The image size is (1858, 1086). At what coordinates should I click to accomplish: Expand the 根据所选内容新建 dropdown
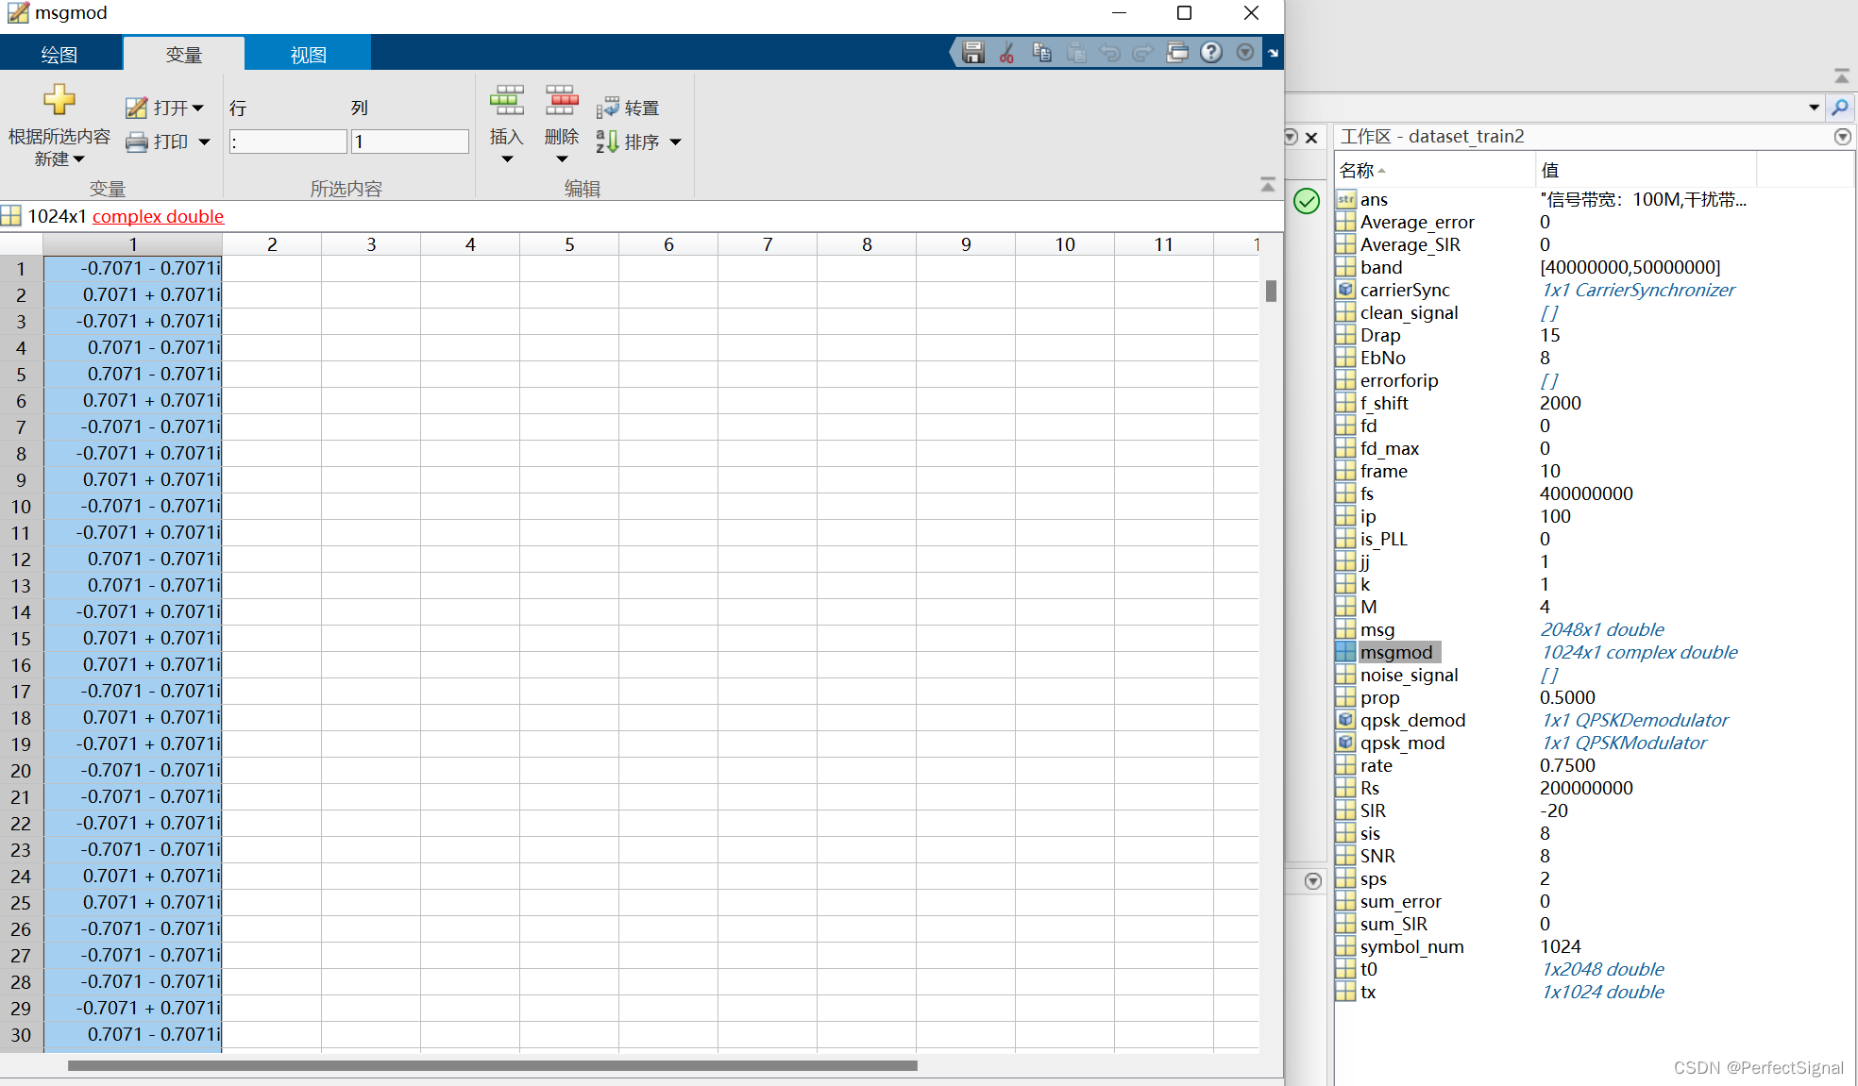tap(78, 159)
